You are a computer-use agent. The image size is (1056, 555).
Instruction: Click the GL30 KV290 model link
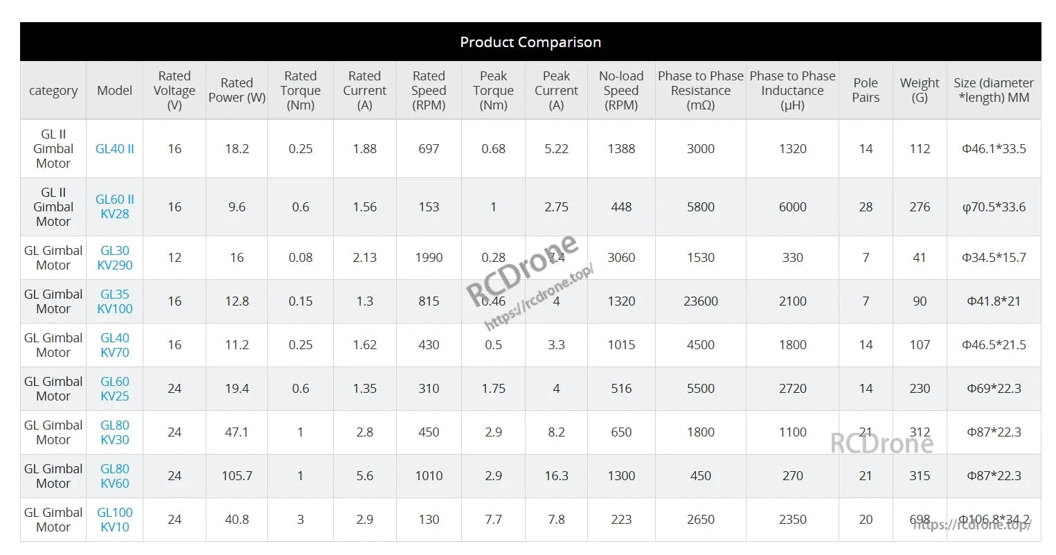pos(115,258)
